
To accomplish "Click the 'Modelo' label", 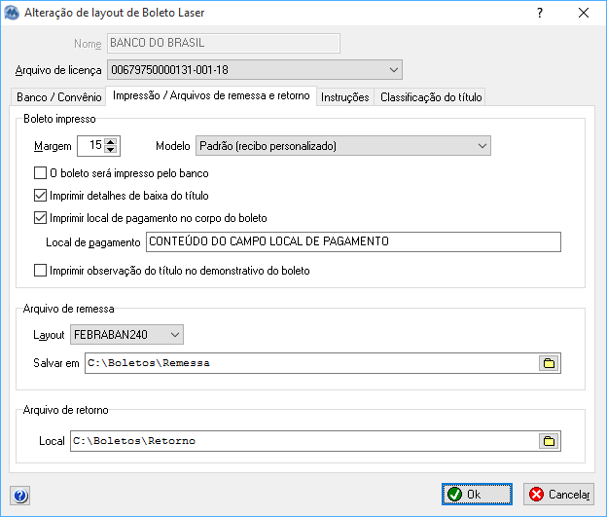I will coord(172,146).
